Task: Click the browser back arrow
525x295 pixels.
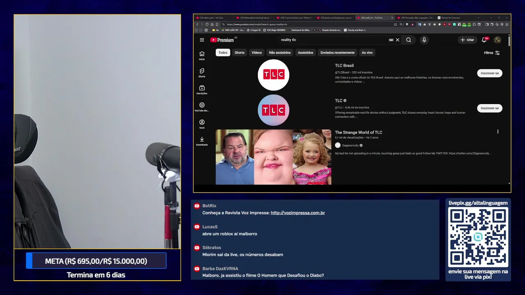Action: pyautogui.click(x=197, y=24)
